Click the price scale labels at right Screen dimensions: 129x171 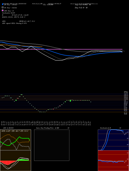tap(126, 103)
